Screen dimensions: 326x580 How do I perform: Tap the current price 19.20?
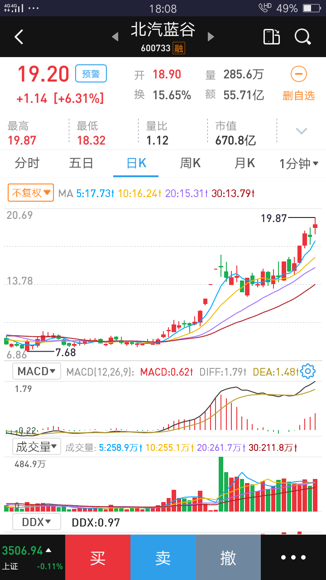click(43, 74)
